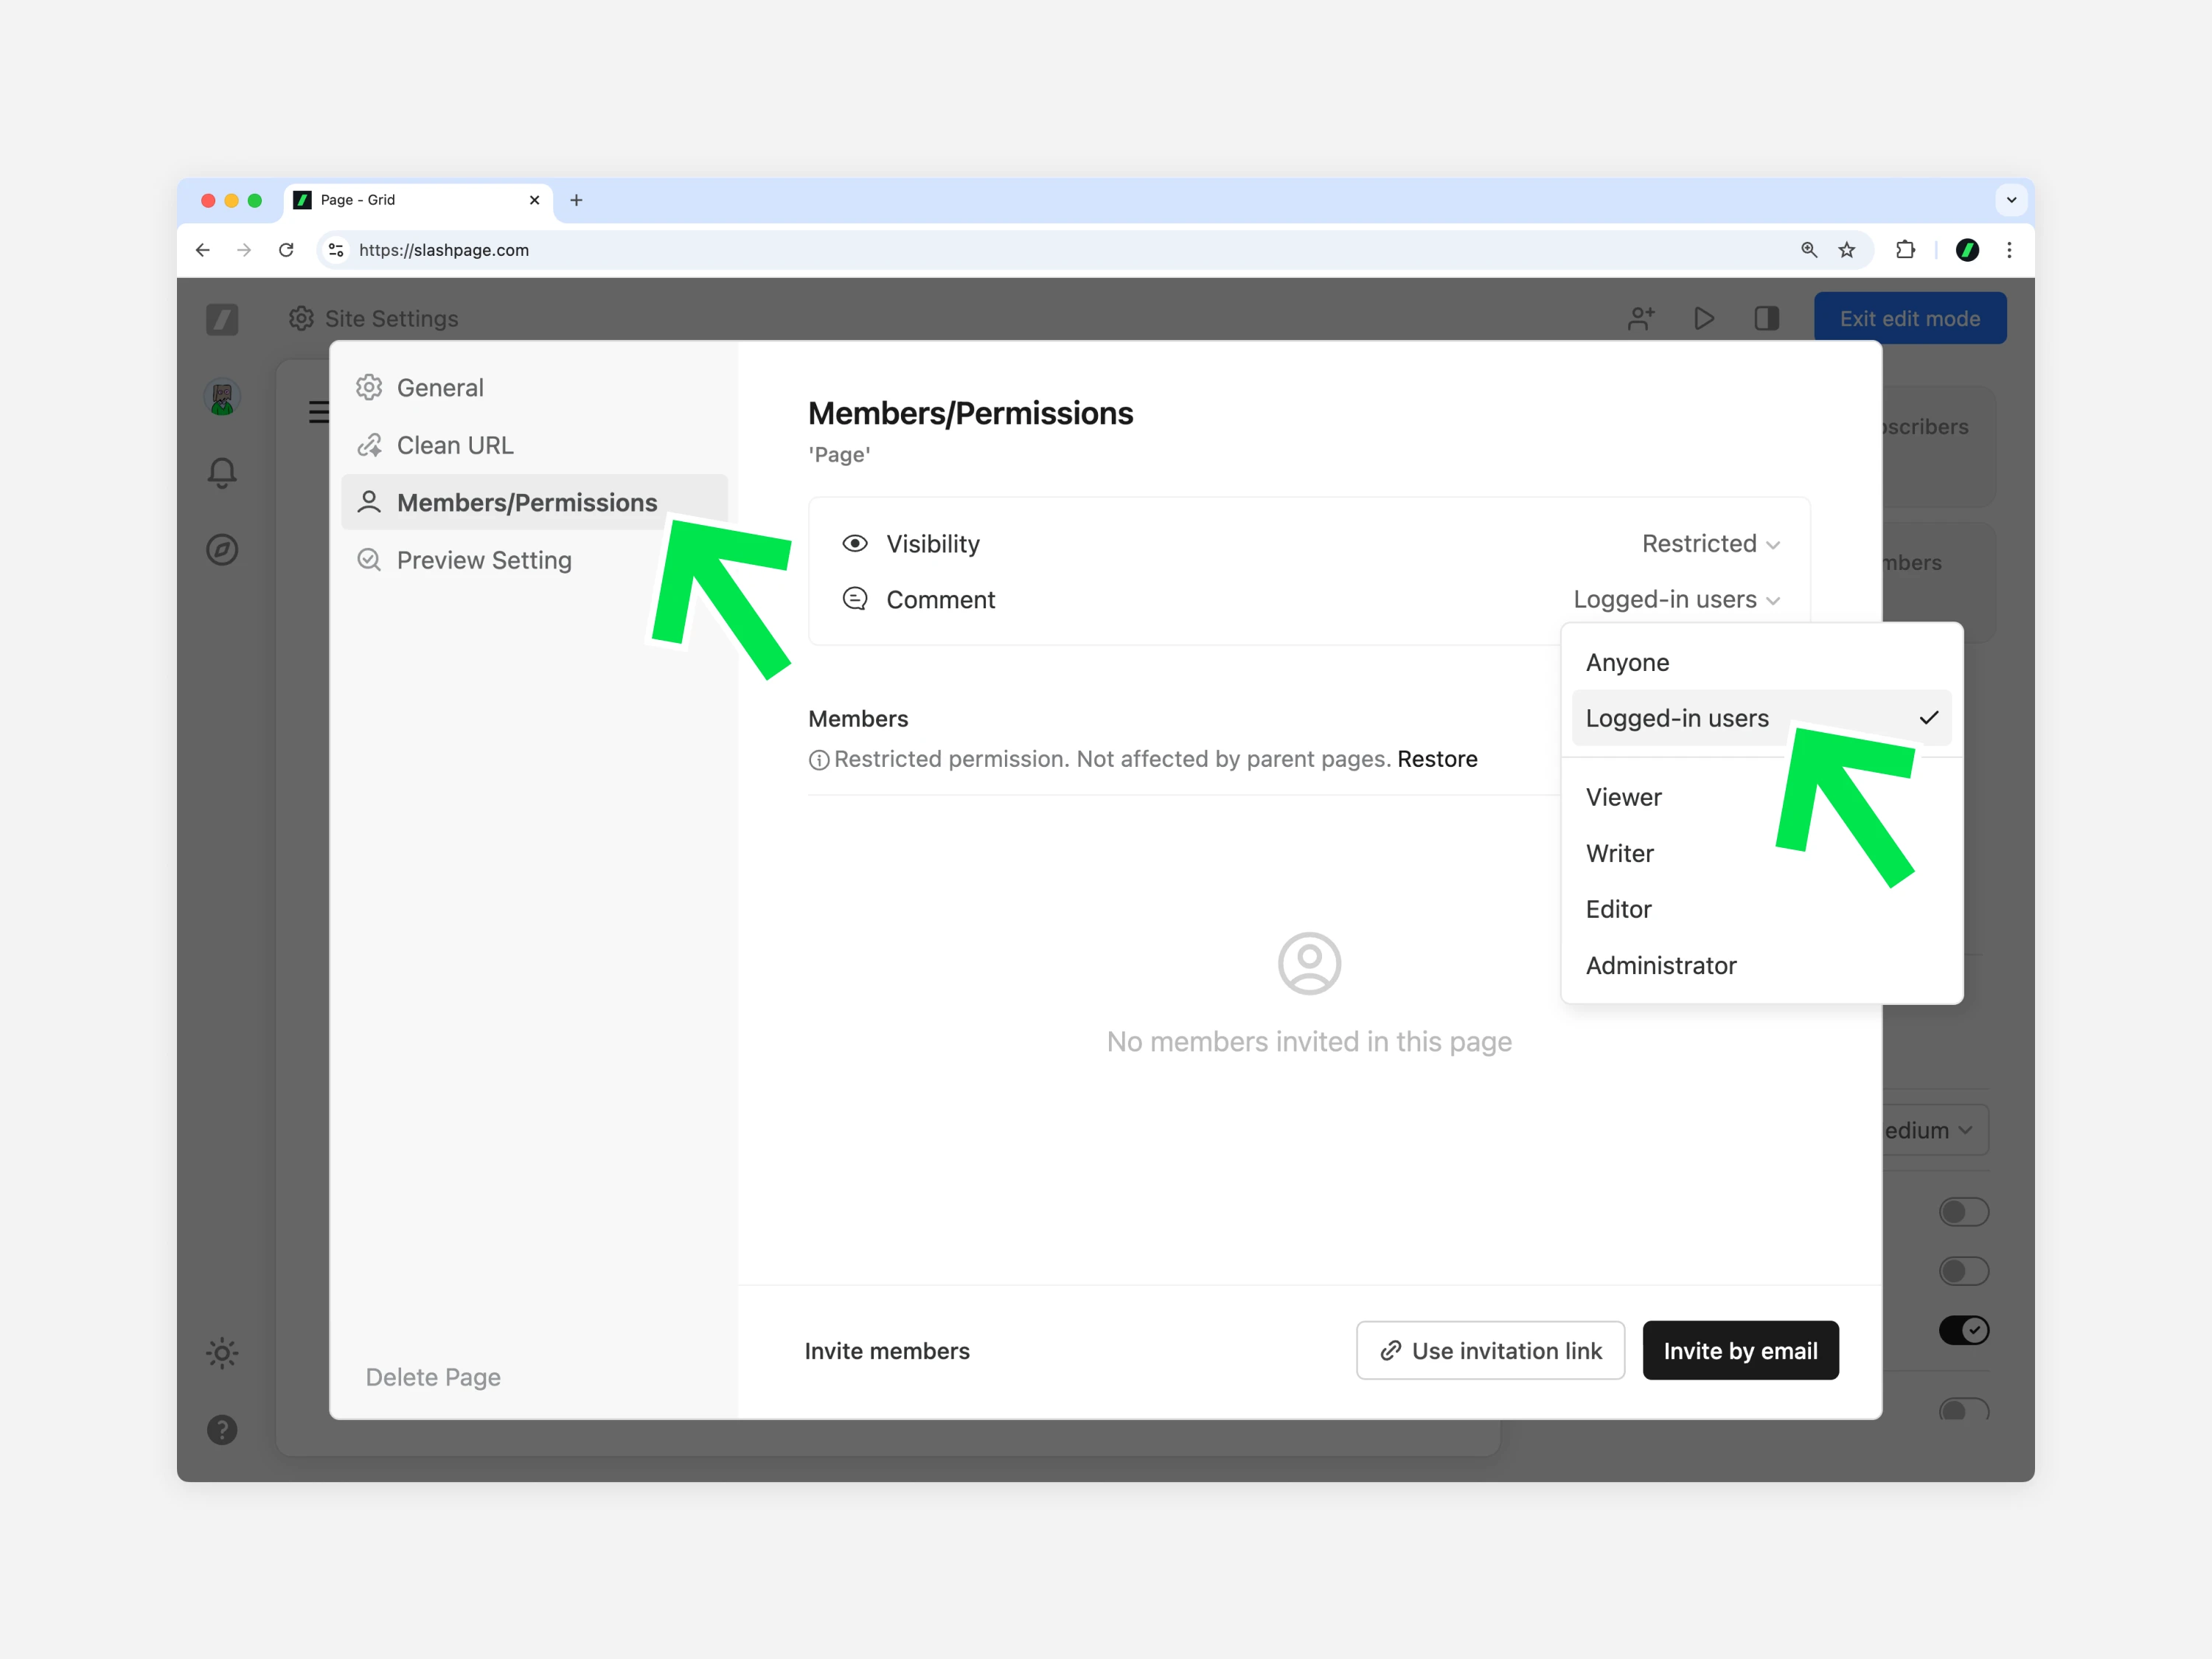Click the hamburger menu icon behind the dialog

click(318, 412)
